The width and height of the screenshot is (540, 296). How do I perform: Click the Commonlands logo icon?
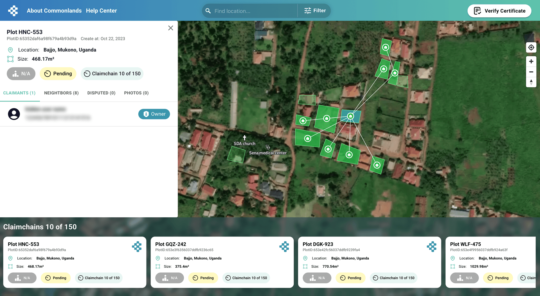pyautogui.click(x=13, y=11)
